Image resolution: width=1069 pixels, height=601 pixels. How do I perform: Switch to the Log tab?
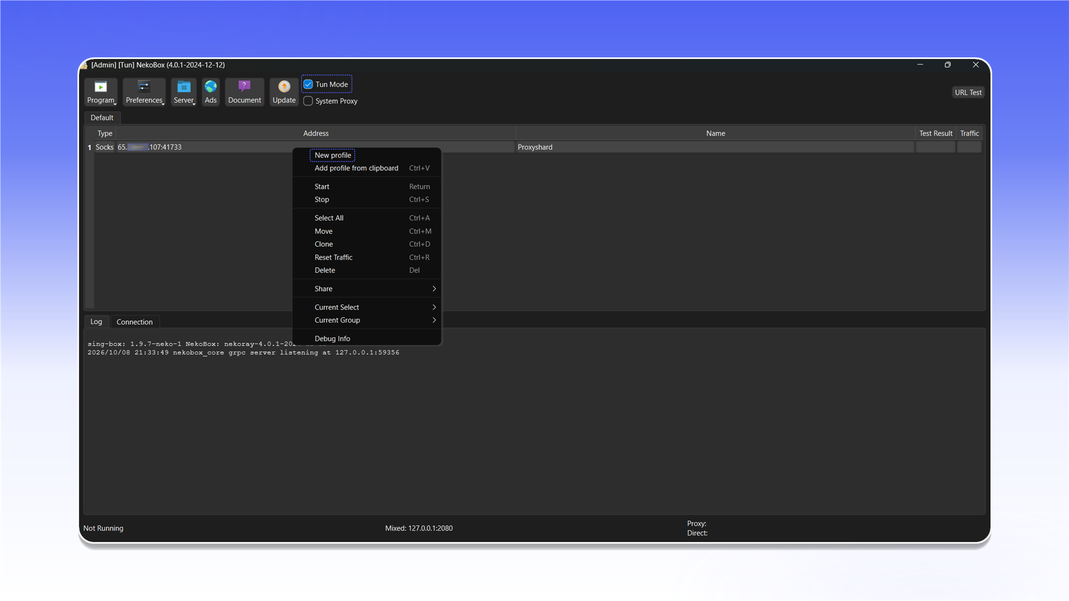96,322
